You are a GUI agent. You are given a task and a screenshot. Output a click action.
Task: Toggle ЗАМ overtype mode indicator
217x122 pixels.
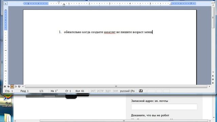115,91
